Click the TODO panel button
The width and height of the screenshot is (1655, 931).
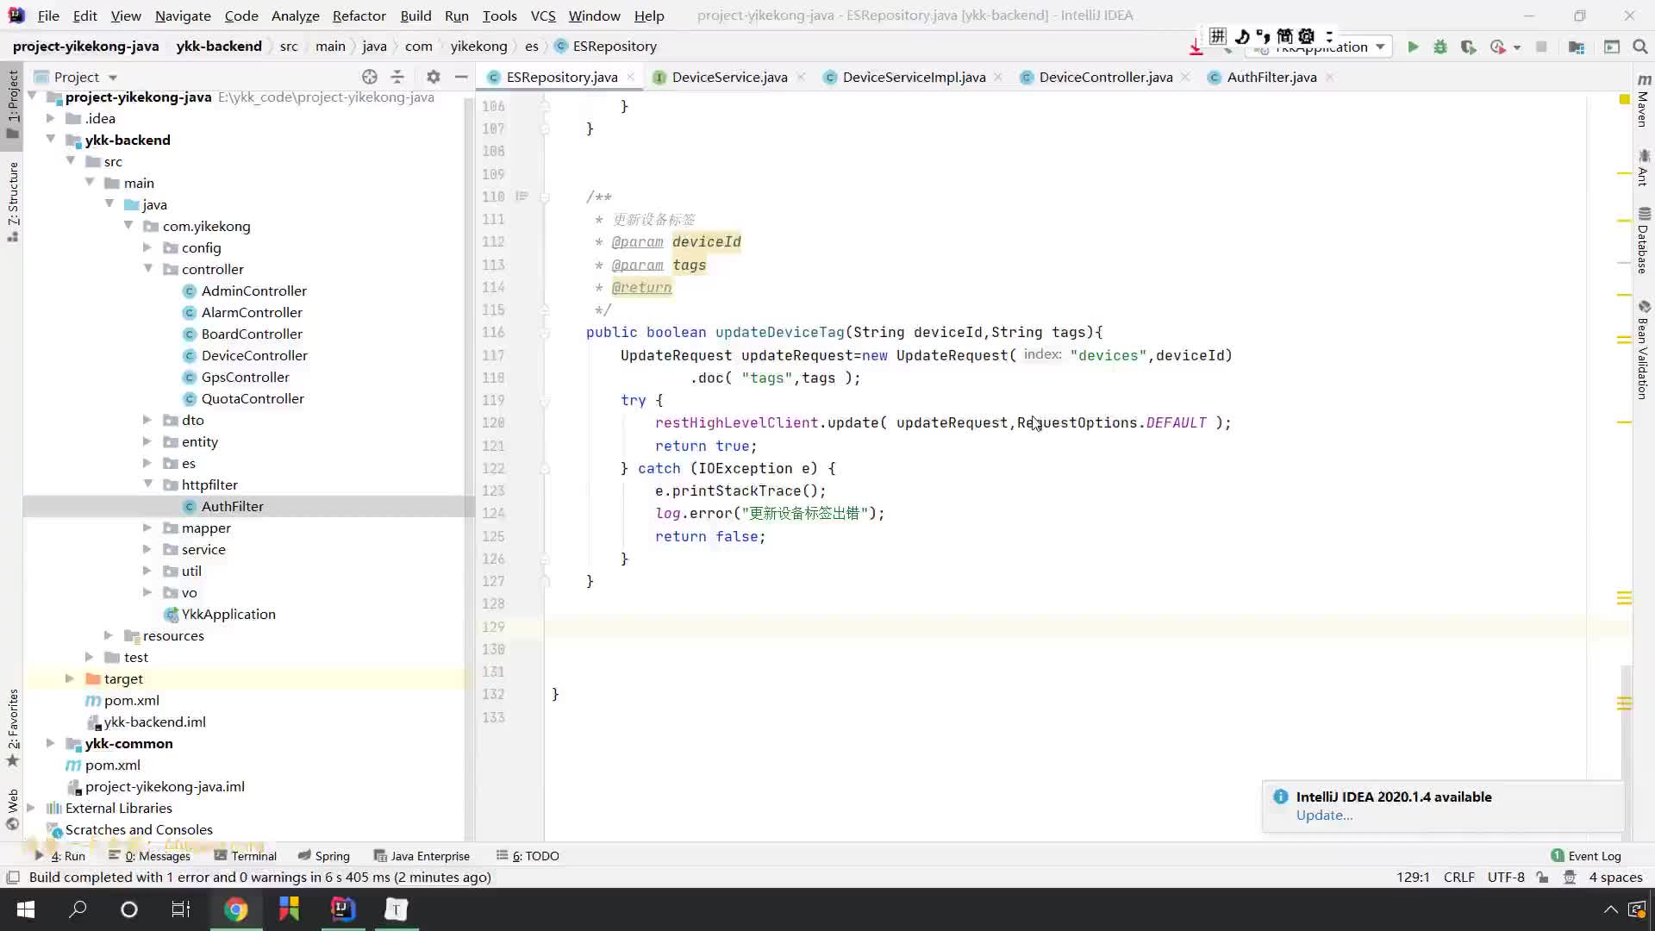pos(535,855)
